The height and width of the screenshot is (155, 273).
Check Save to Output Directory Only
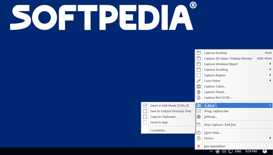click(145, 111)
